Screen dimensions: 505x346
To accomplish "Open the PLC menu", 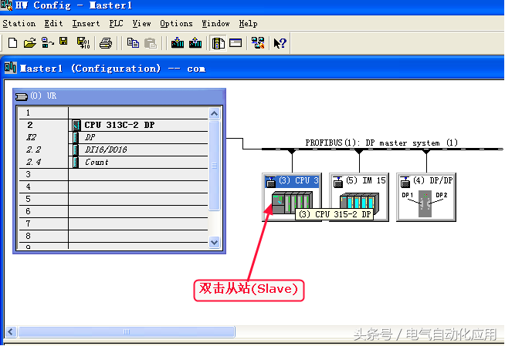I will pyautogui.click(x=116, y=24).
